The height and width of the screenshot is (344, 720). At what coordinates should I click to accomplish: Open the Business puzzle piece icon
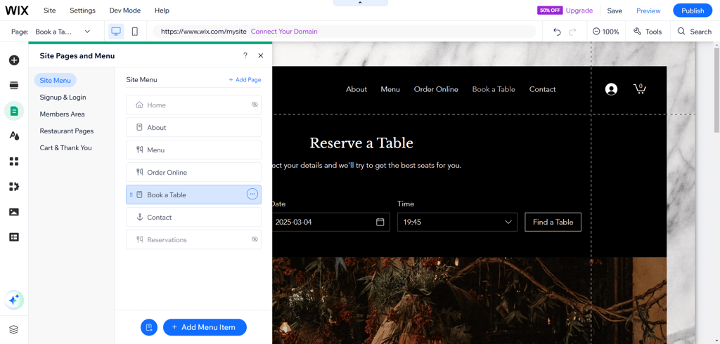14,186
